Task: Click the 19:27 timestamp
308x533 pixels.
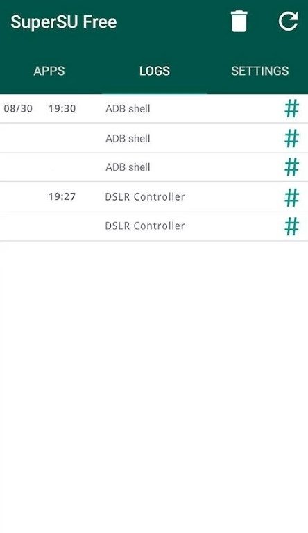Action: 62,196
